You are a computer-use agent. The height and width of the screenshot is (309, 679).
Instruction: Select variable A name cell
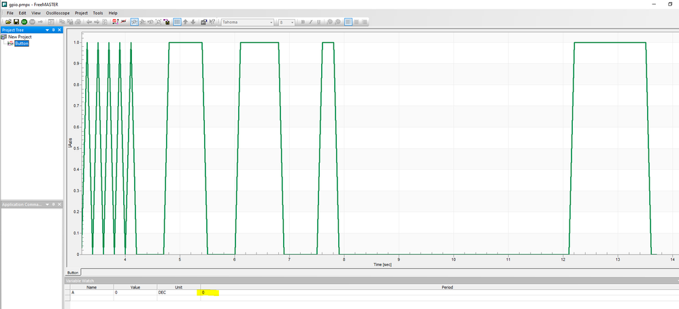pyautogui.click(x=91, y=293)
